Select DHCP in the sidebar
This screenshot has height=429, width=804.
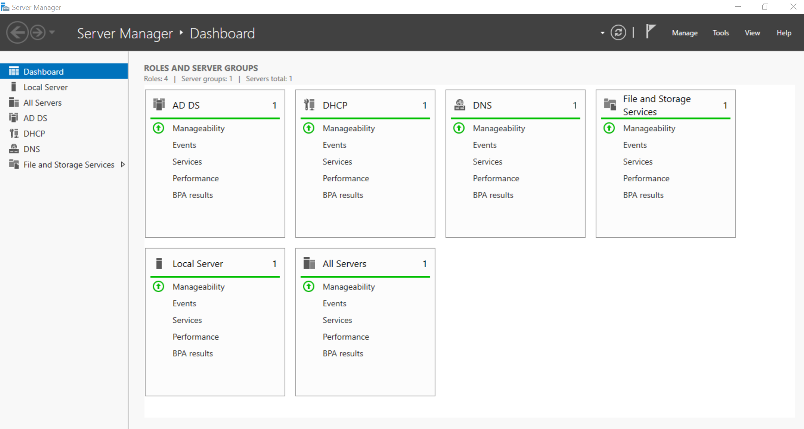click(64, 133)
